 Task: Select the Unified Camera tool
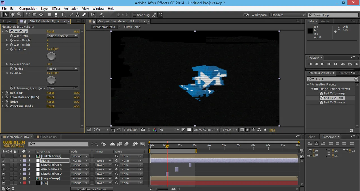(x=35, y=15)
